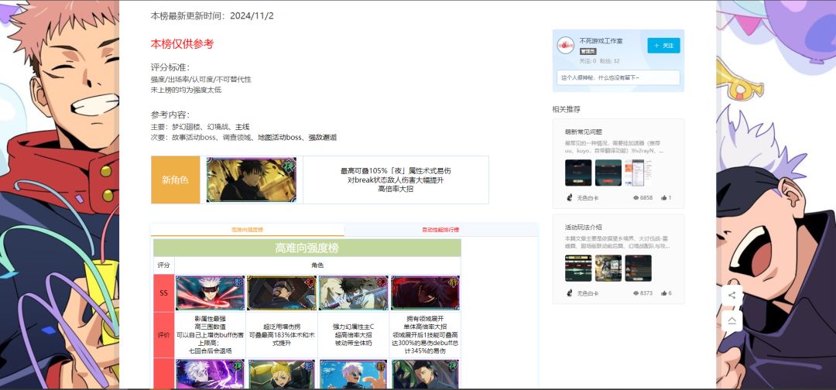Click the 未上榜的均为强度太低 line
This screenshot has height=390, width=836.
click(x=186, y=90)
